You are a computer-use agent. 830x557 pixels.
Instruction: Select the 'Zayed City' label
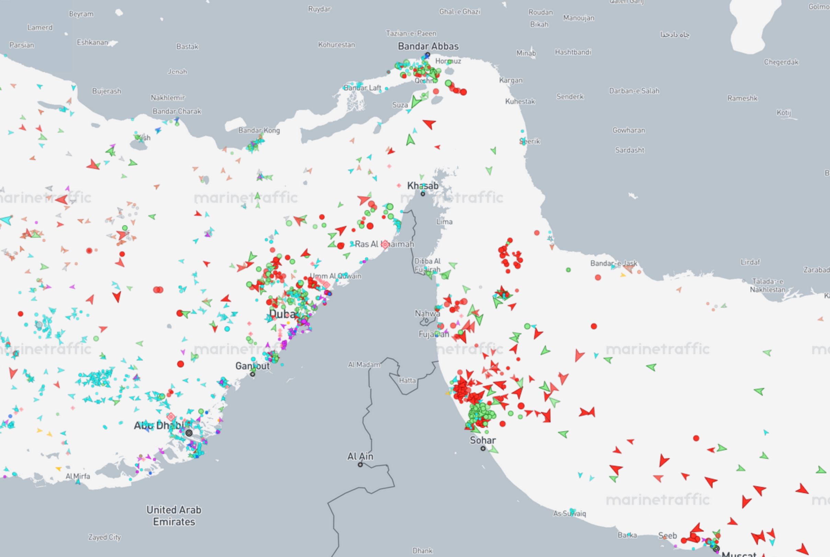(x=105, y=537)
